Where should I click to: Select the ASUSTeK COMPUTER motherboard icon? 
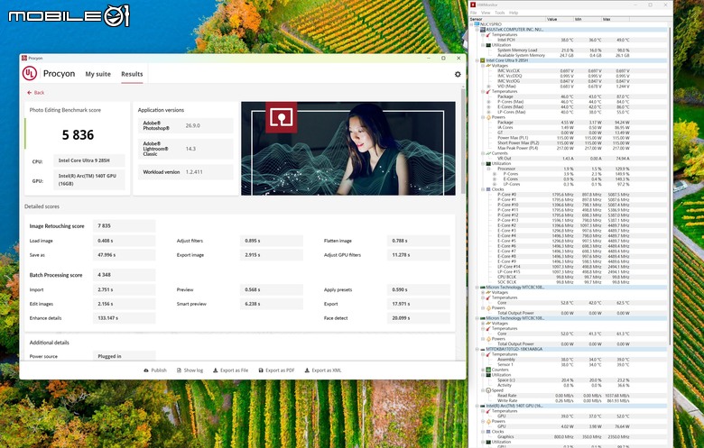pos(483,30)
